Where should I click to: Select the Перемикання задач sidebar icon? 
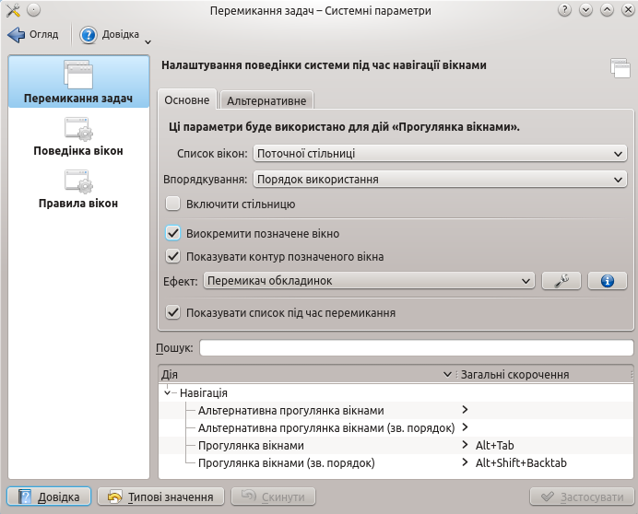78,75
